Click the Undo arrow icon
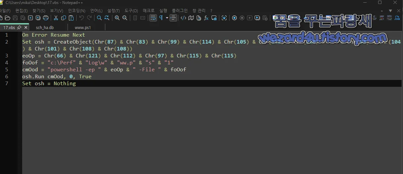 pos(81,18)
